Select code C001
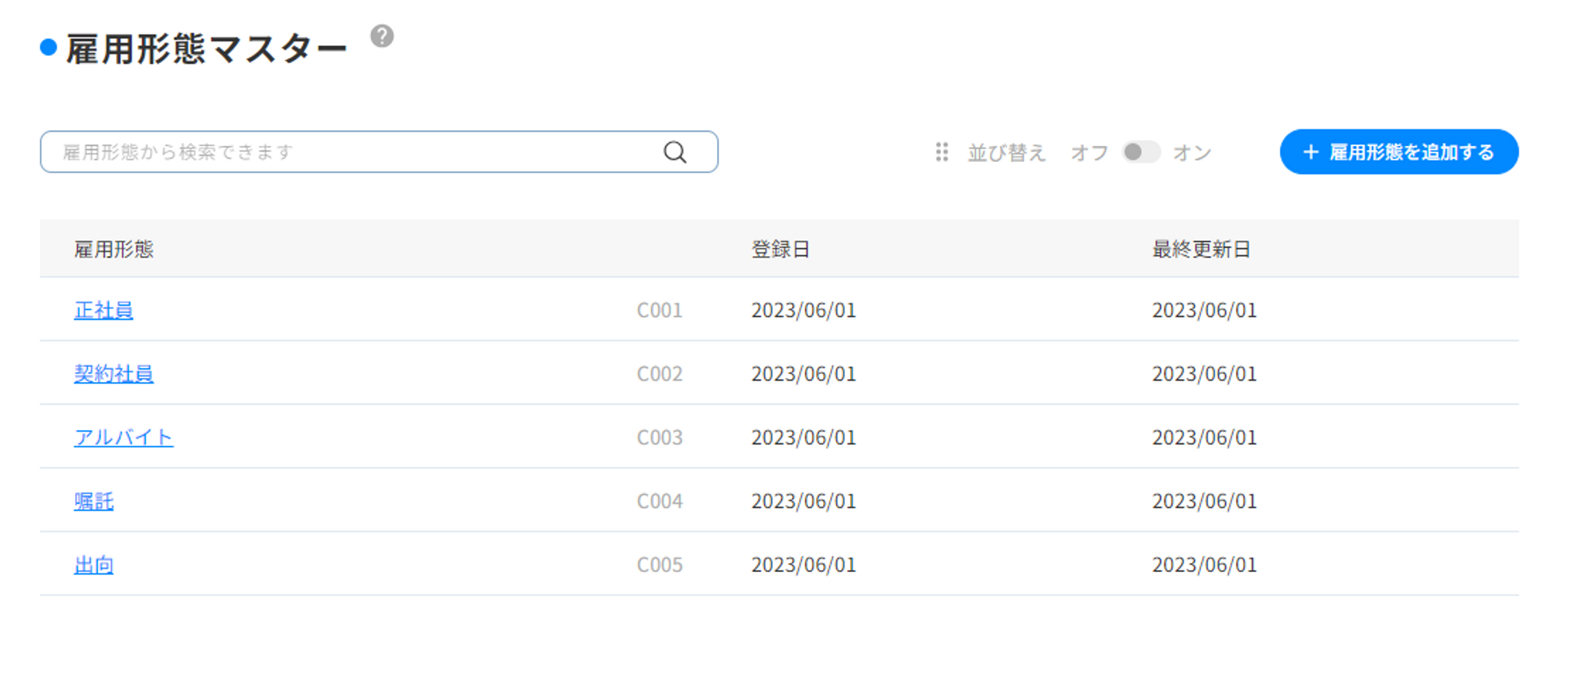 pos(660,310)
